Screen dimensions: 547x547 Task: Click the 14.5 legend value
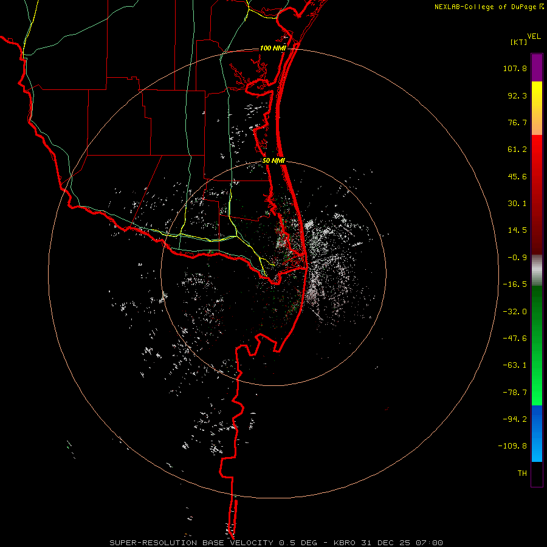click(517, 230)
